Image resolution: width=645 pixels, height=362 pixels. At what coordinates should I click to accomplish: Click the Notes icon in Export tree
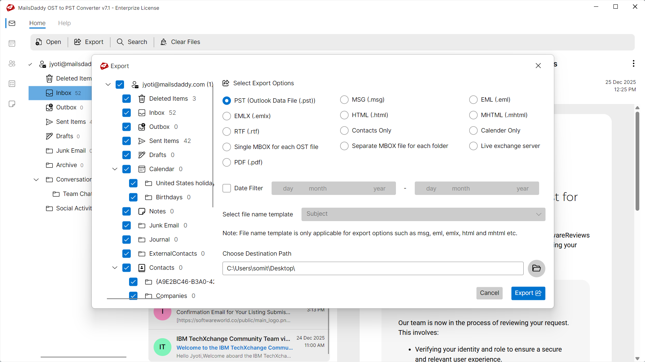pos(142,211)
